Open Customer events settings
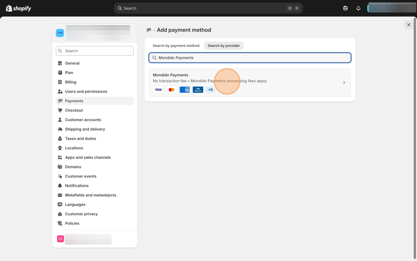 point(95,176)
